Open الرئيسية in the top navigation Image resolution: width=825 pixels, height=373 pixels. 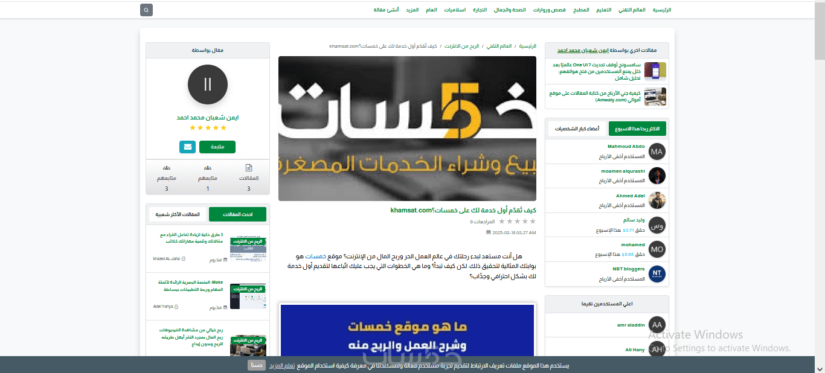662,10
